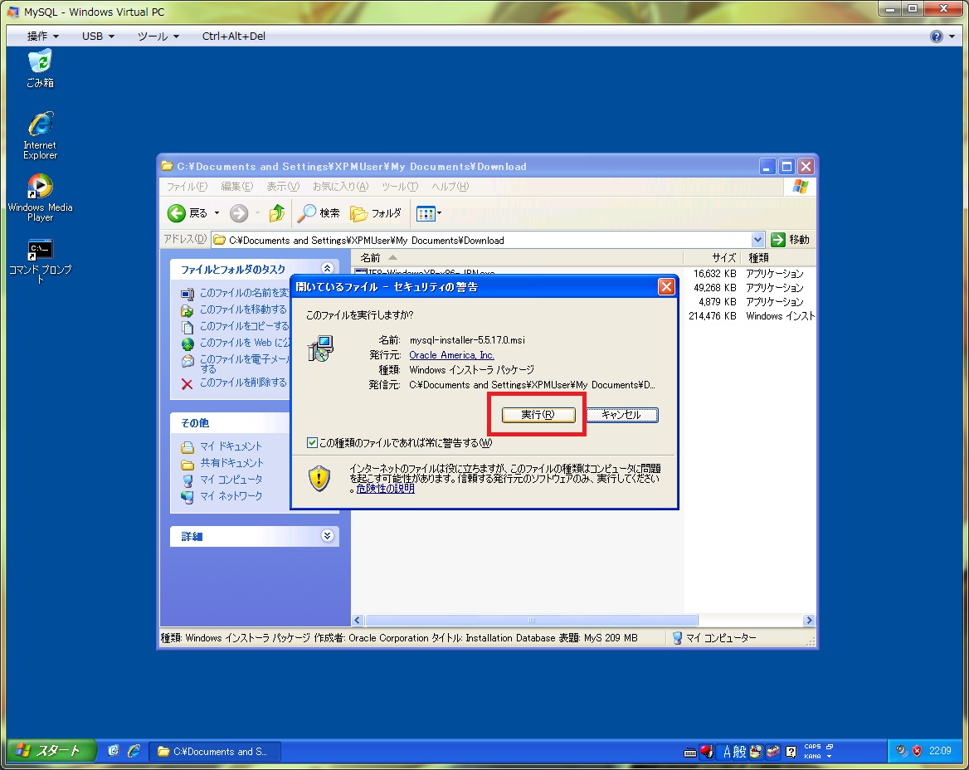Open the Back button history dropdown
This screenshot has height=770, width=969.
(217, 213)
